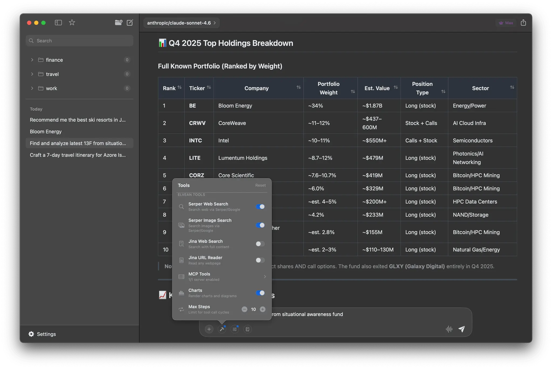Open the sliders parameters icon in the input bar
This screenshot has height=369, width=552.
(x=235, y=329)
